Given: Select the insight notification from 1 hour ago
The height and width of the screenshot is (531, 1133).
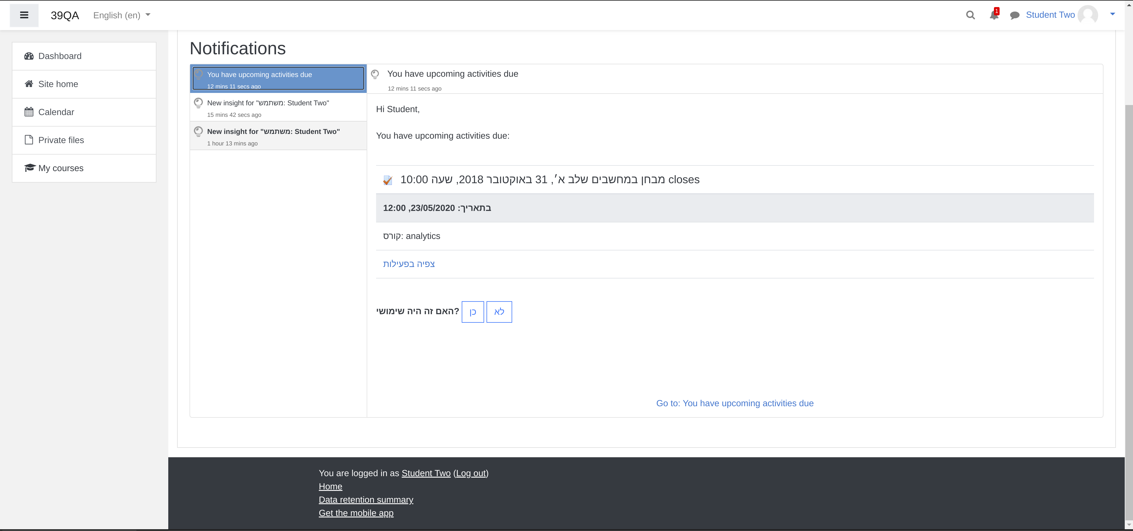Looking at the screenshot, I should click(x=278, y=136).
